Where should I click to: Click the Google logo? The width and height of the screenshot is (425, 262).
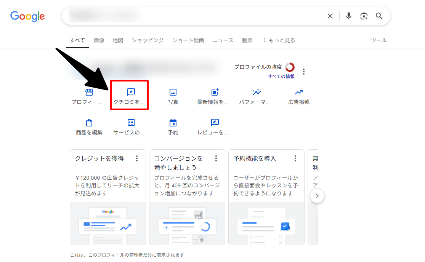27,16
